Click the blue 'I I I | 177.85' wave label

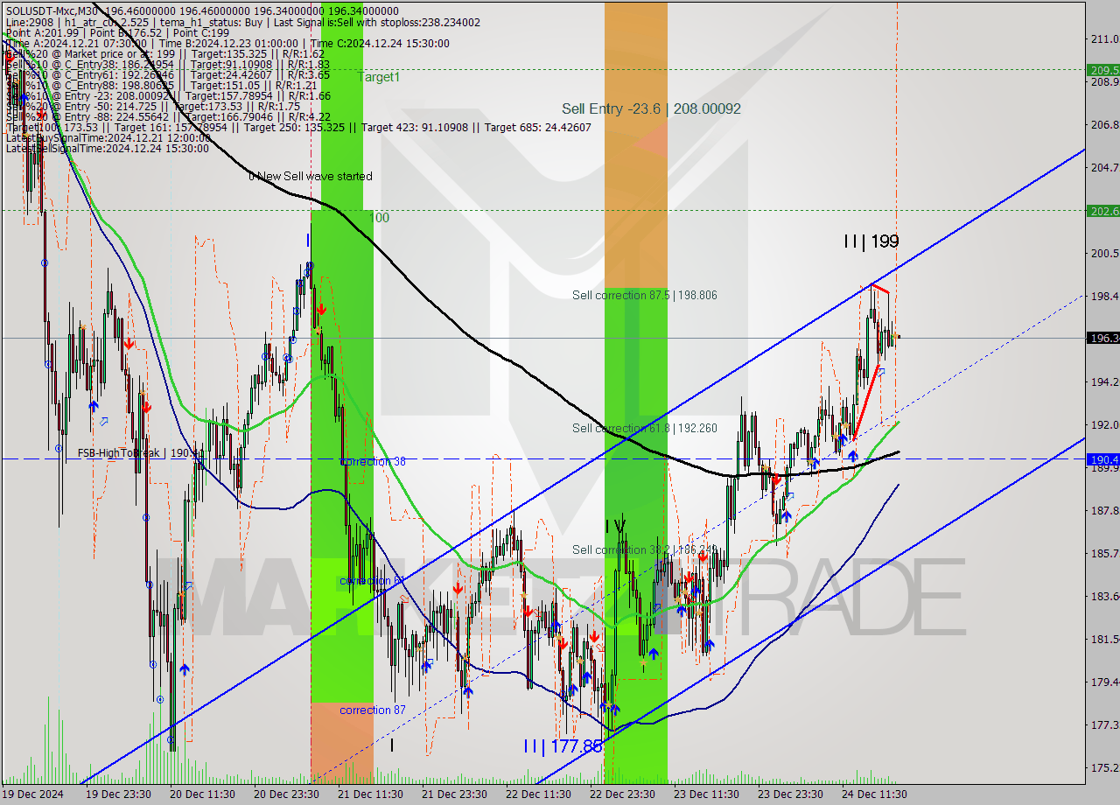(563, 746)
